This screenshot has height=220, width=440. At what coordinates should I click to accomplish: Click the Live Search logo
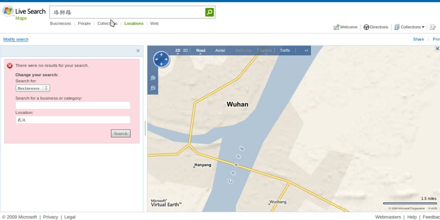(x=23, y=13)
